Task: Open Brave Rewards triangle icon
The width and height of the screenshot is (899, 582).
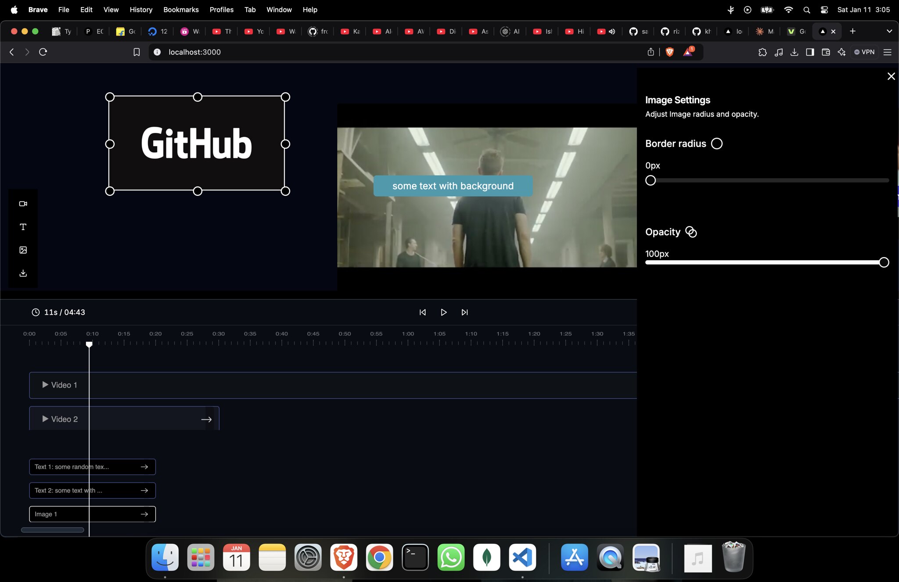Action: click(x=688, y=52)
